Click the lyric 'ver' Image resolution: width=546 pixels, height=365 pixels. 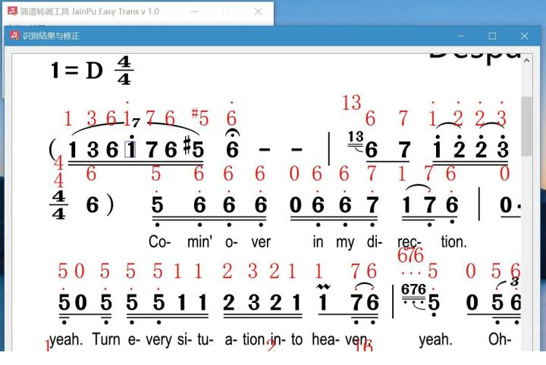click(x=261, y=242)
